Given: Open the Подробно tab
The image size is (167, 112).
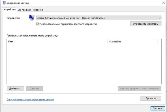Looking at the screenshot, I should tap(38, 10).
